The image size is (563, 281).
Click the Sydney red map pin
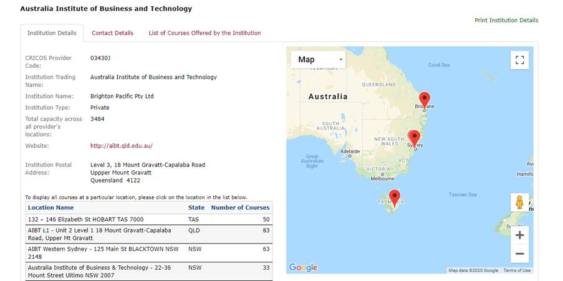pyautogui.click(x=415, y=139)
